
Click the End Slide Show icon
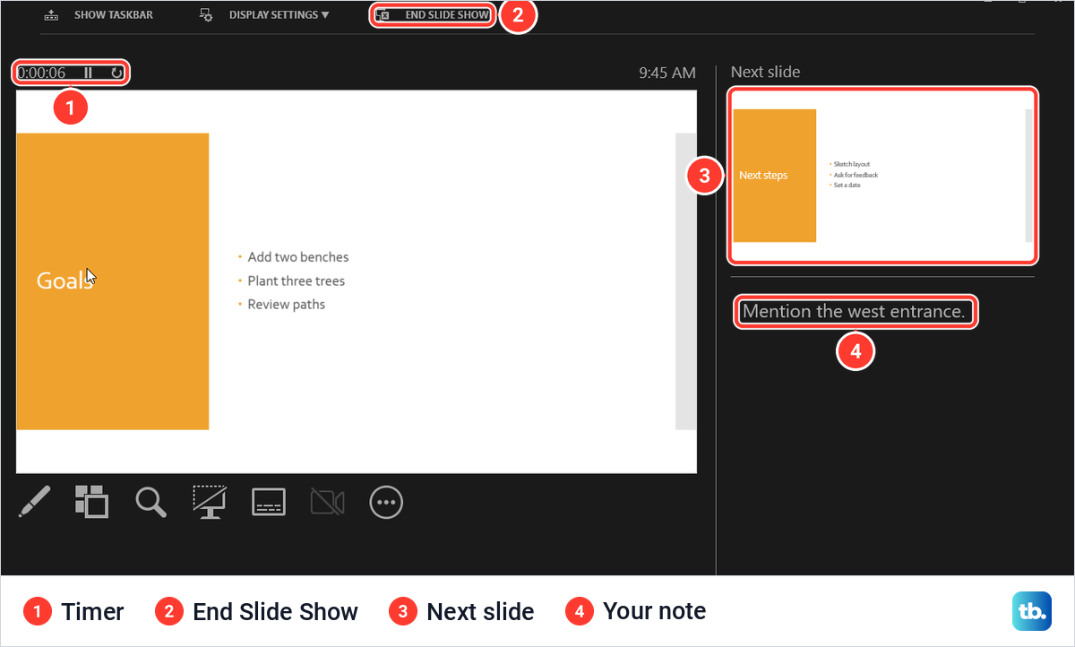coord(383,15)
